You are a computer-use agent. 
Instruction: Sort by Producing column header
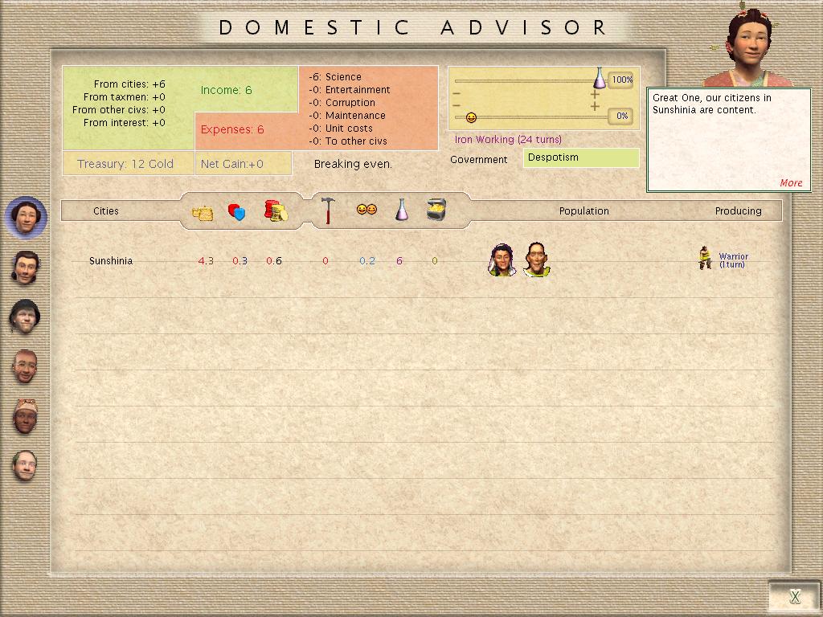pos(738,211)
